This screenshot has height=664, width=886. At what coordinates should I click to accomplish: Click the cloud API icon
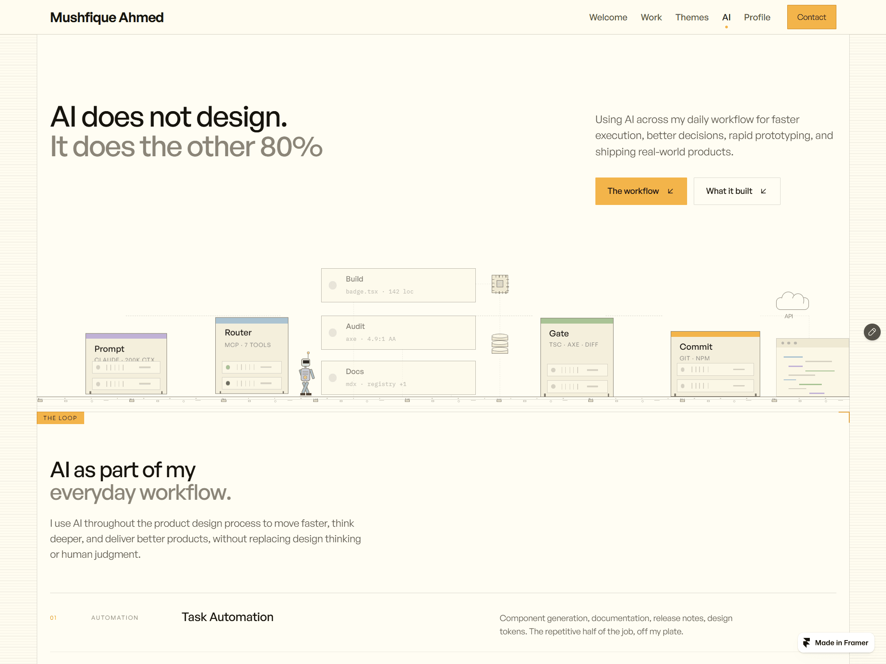792,301
